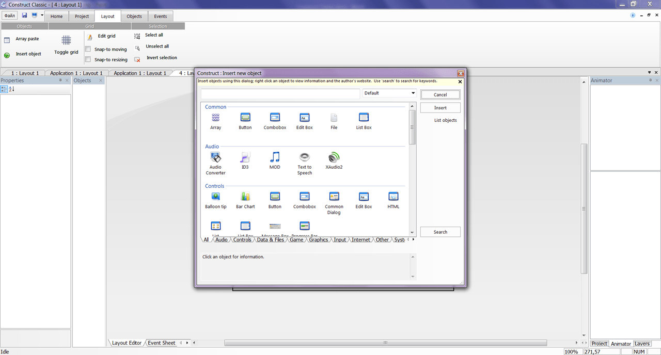The image size is (661, 355).
Task: Click the object search input field
Action: pyautogui.click(x=280, y=94)
